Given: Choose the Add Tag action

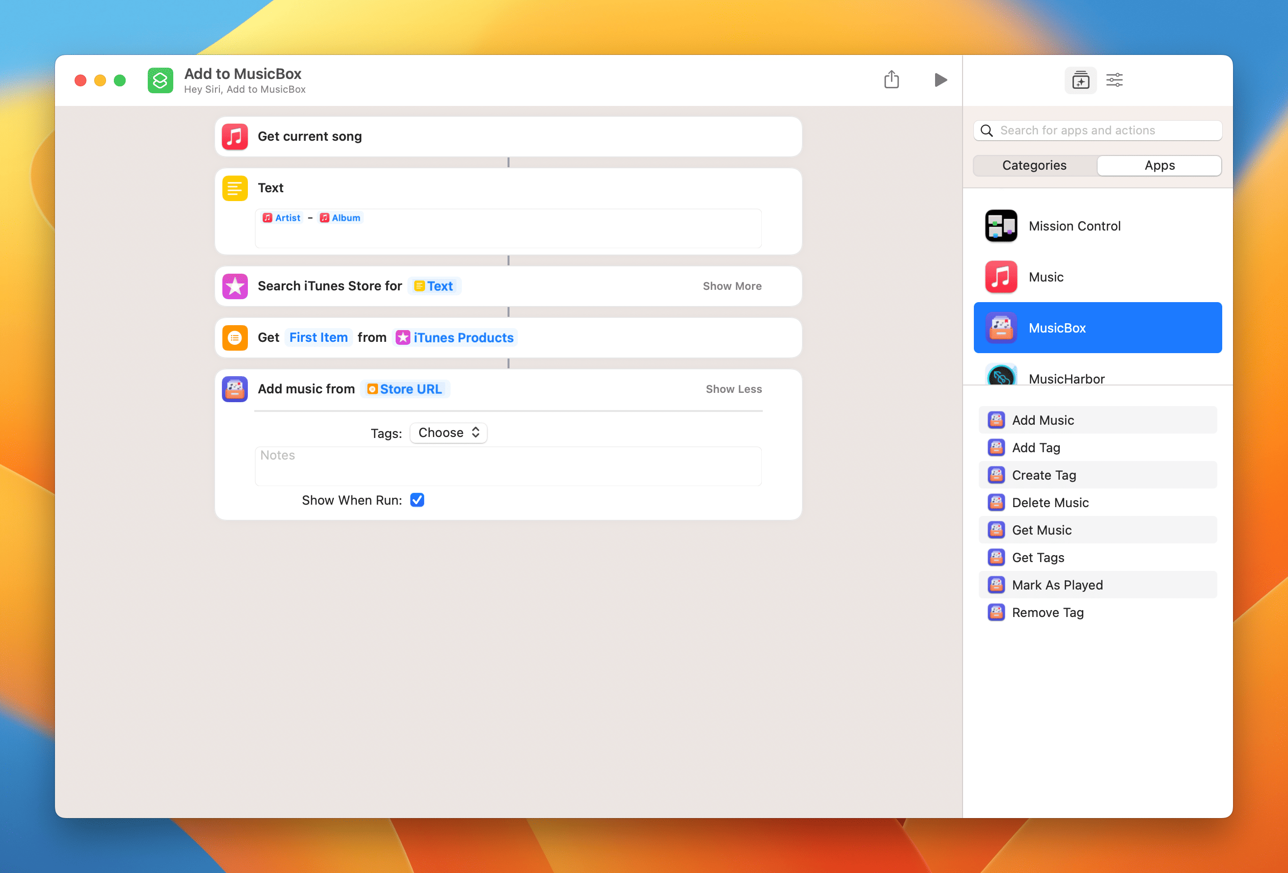Looking at the screenshot, I should point(1098,448).
